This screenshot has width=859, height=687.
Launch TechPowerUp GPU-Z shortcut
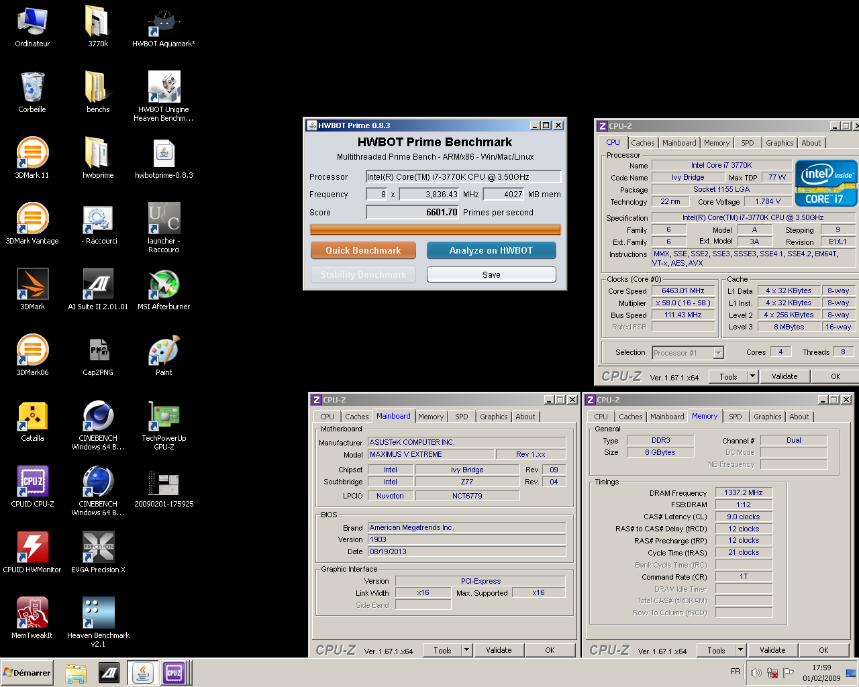click(x=164, y=425)
